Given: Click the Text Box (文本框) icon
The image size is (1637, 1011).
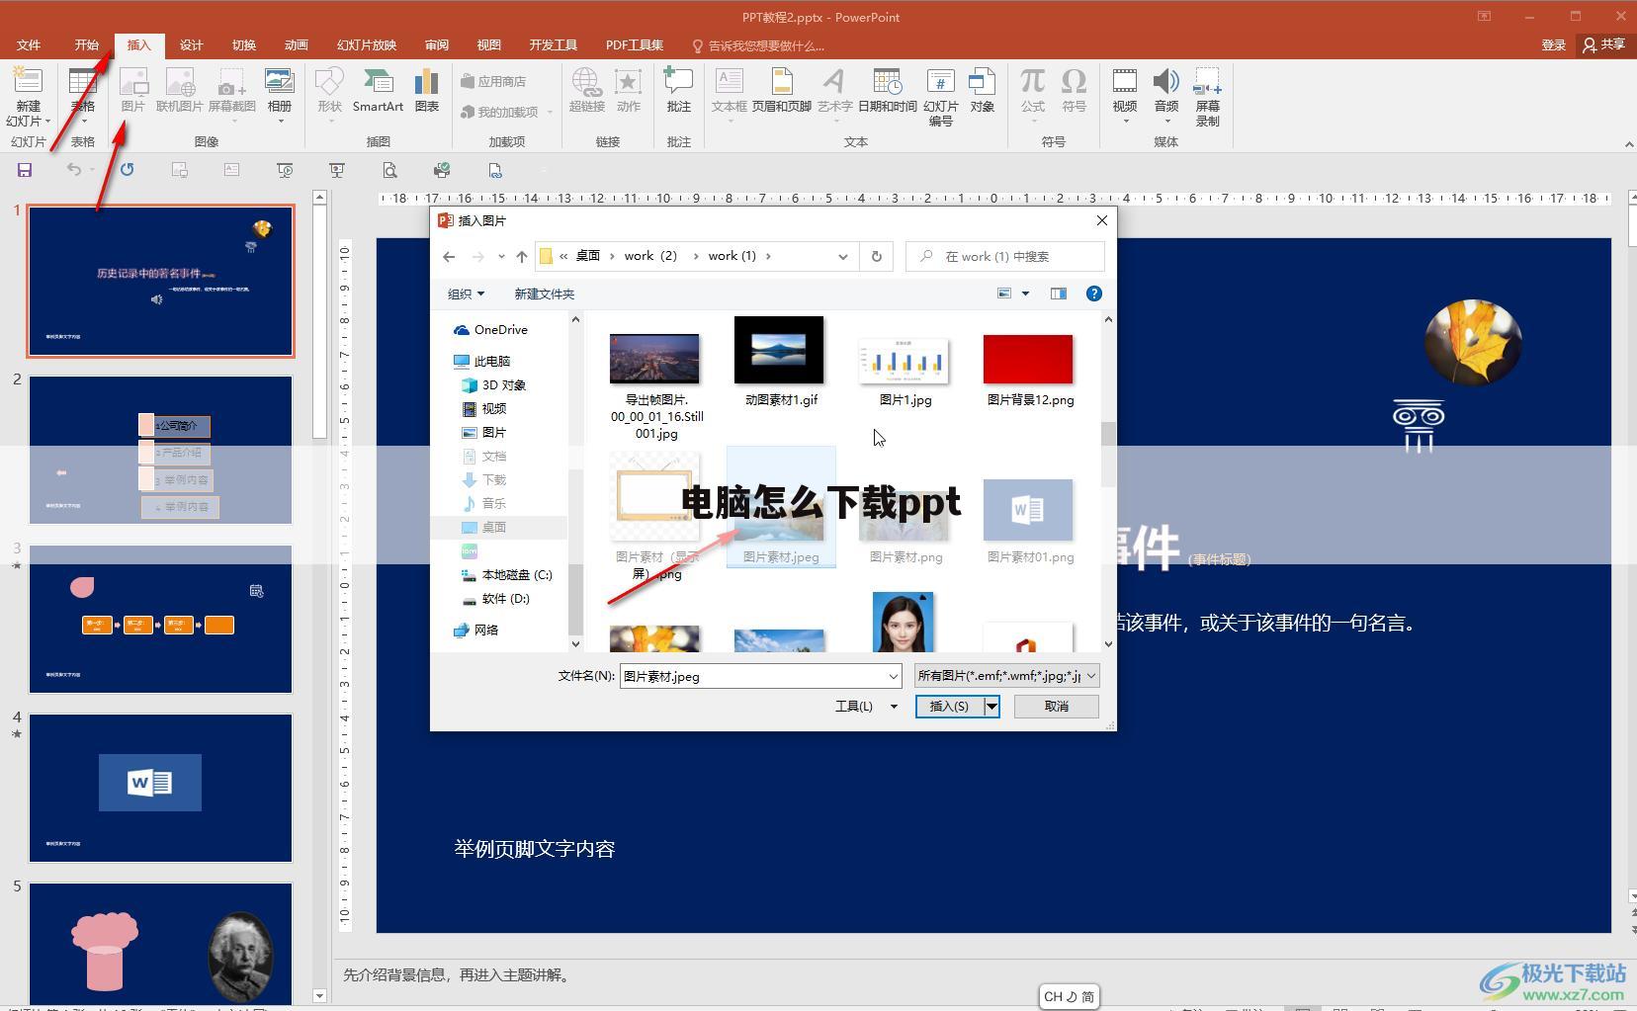Looking at the screenshot, I should click(730, 95).
